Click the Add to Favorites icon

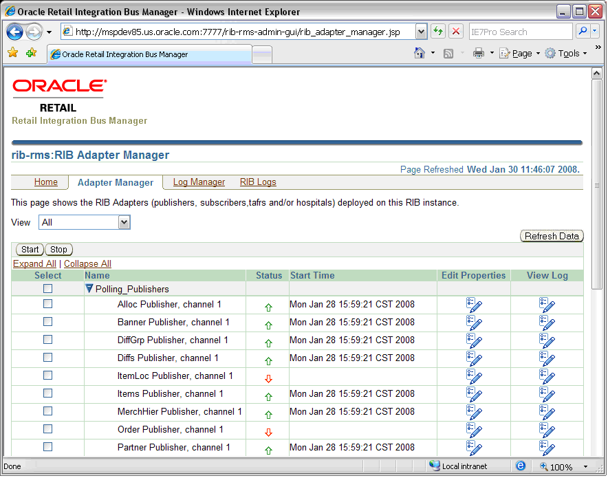click(32, 53)
